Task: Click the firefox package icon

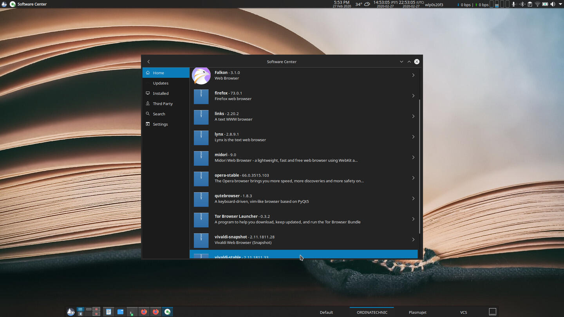Action: click(201, 96)
